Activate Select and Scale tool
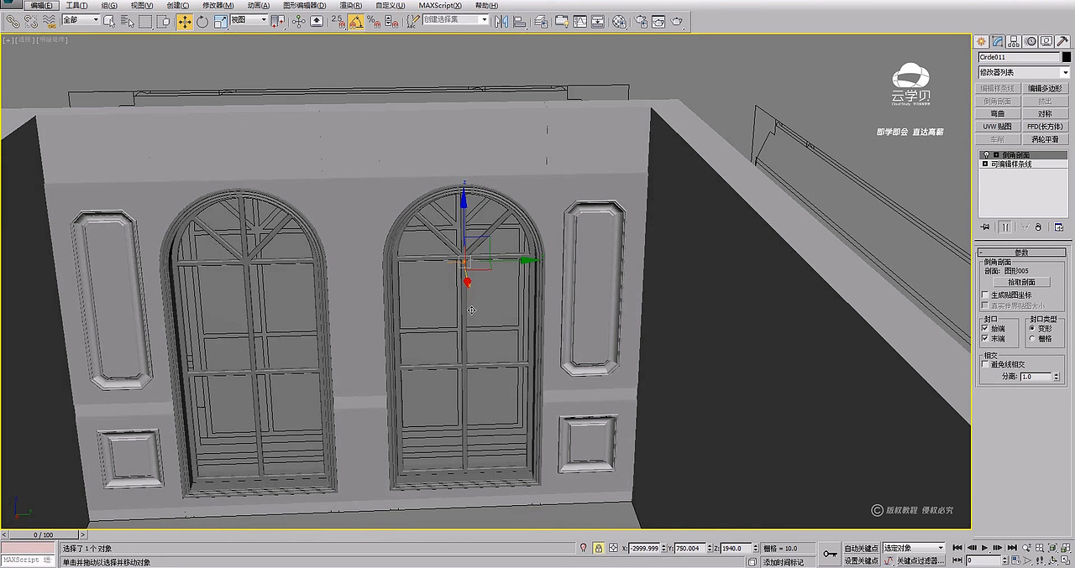This screenshot has width=1075, height=568. tap(220, 20)
